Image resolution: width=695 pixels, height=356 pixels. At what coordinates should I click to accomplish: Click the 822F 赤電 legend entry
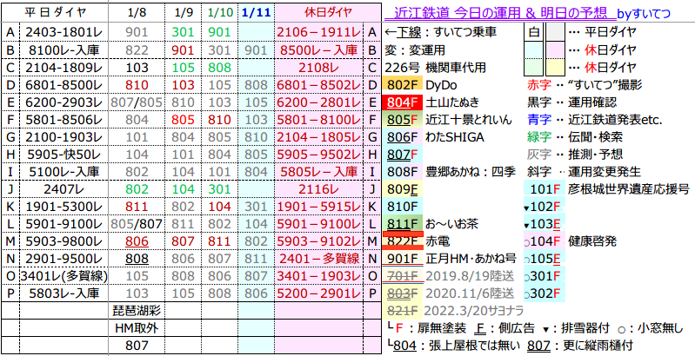tap(418, 241)
